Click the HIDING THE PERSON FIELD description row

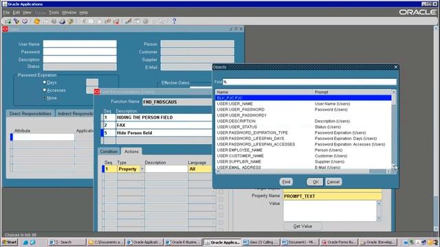(x=164, y=117)
